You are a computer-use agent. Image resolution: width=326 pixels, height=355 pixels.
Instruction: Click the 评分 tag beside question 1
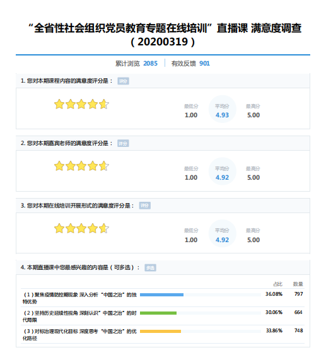click(123, 81)
